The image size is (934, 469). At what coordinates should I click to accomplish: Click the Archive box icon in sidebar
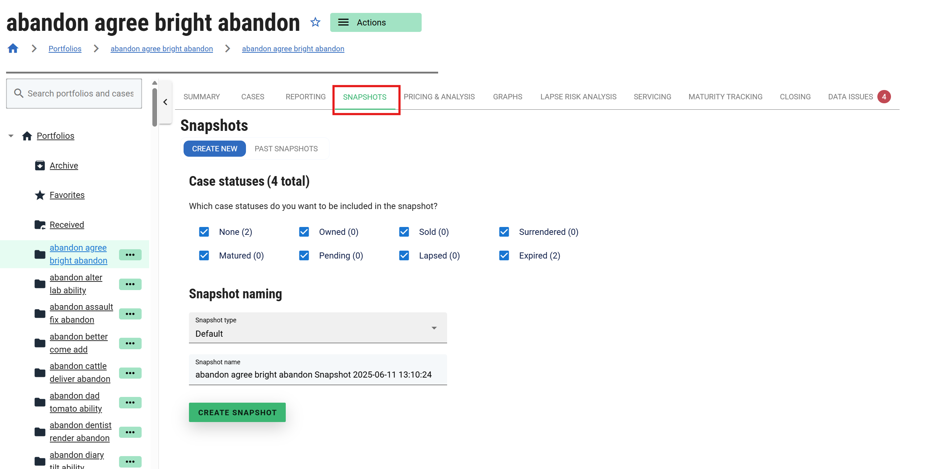(x=40, y=165)
